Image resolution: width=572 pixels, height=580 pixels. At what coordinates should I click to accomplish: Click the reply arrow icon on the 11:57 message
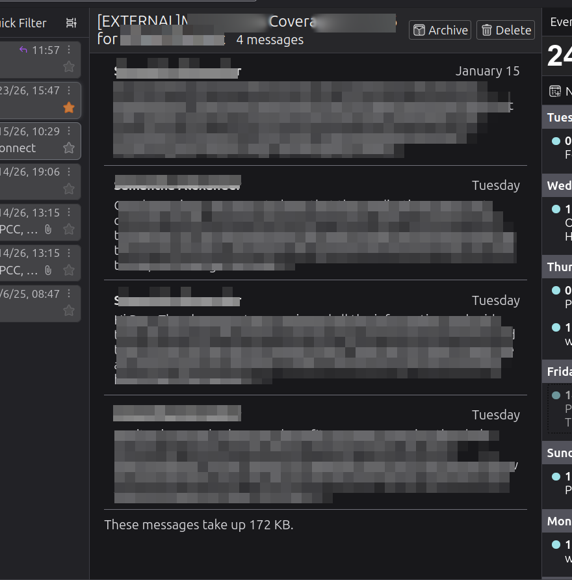pos(23,49)
